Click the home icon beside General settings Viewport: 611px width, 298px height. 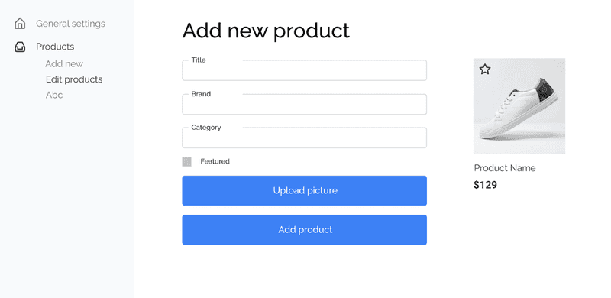20,24
